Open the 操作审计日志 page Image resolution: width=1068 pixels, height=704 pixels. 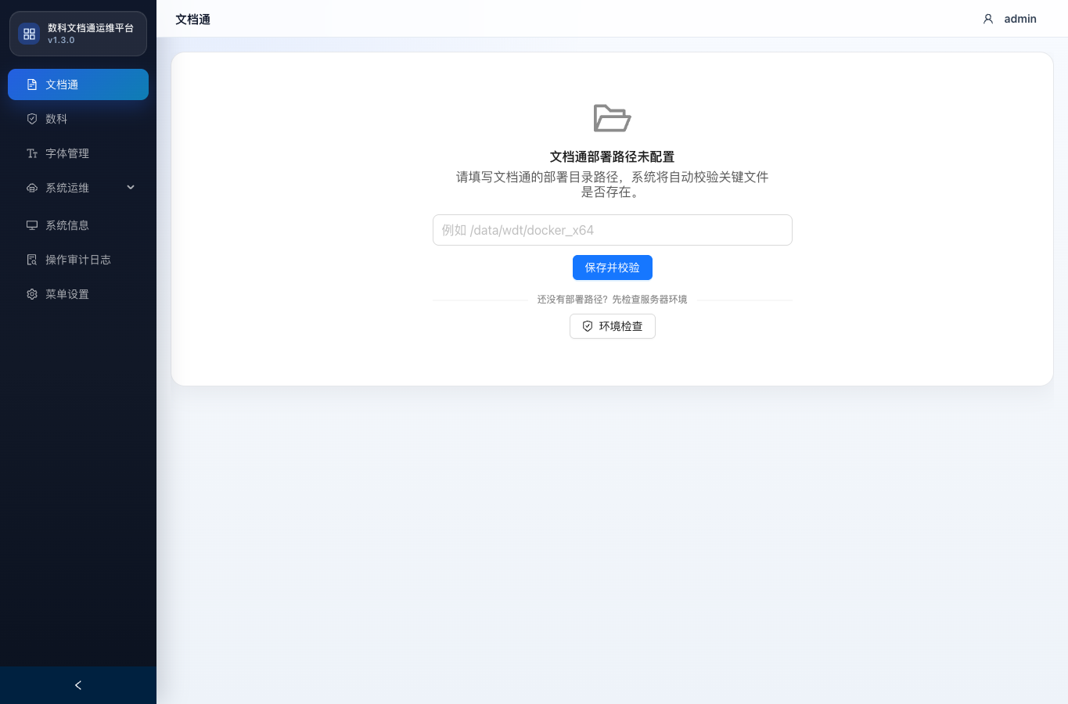point(78,260)
